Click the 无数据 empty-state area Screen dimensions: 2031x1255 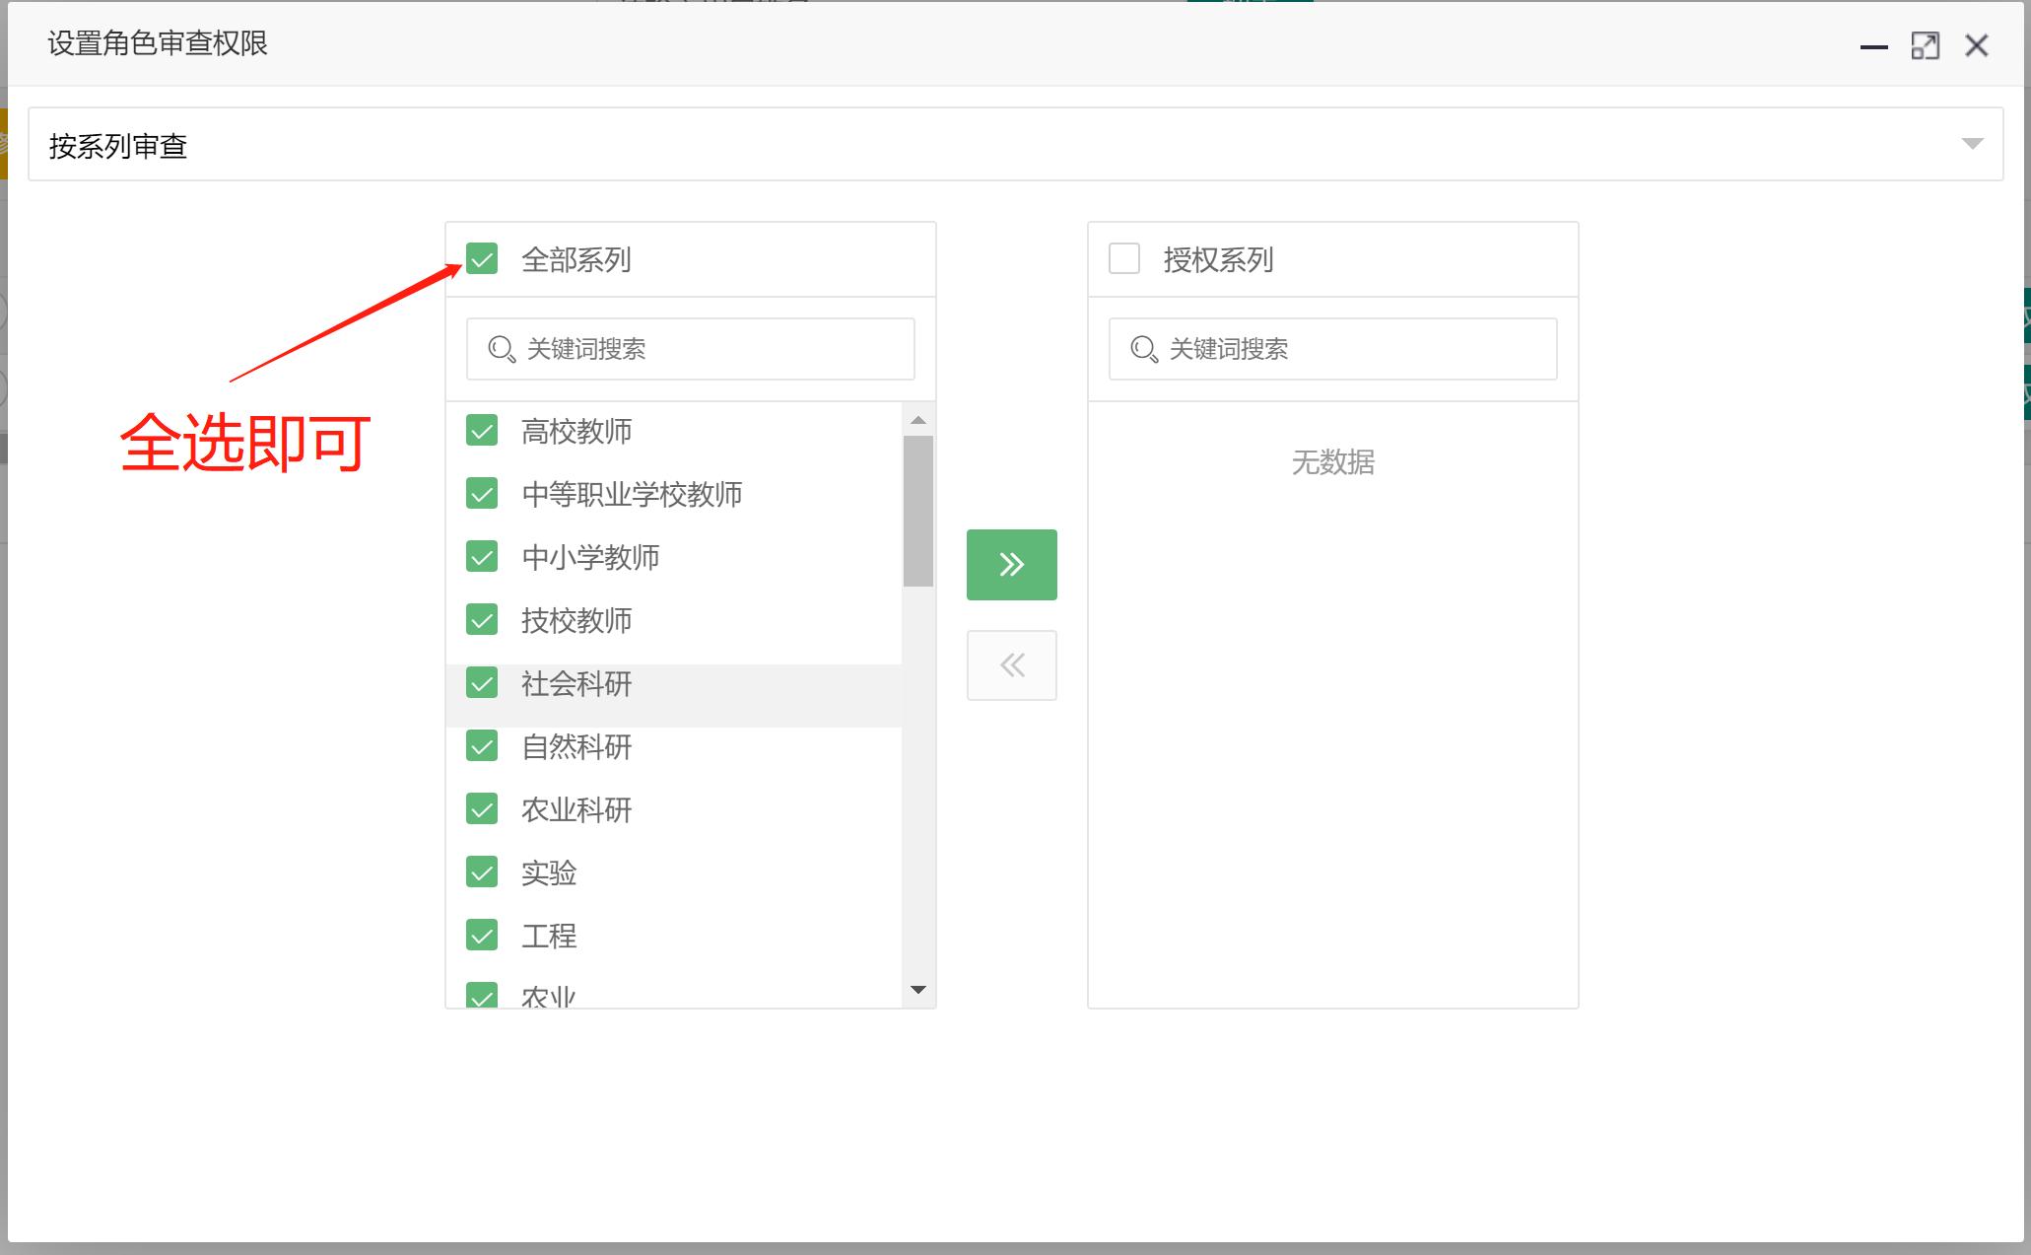(x=1333, y=462)
